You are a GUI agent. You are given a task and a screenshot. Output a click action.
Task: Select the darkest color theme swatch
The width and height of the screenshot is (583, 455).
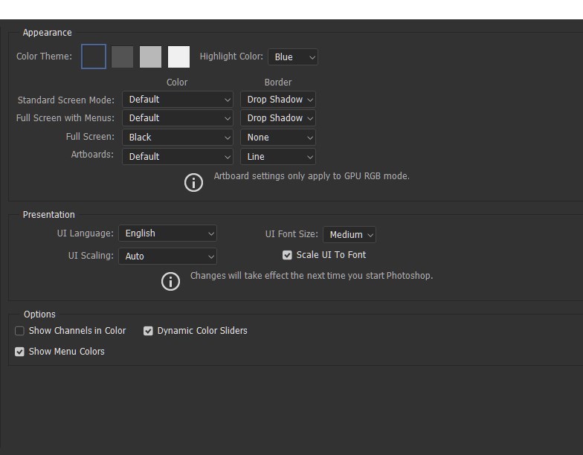point(94,57)
